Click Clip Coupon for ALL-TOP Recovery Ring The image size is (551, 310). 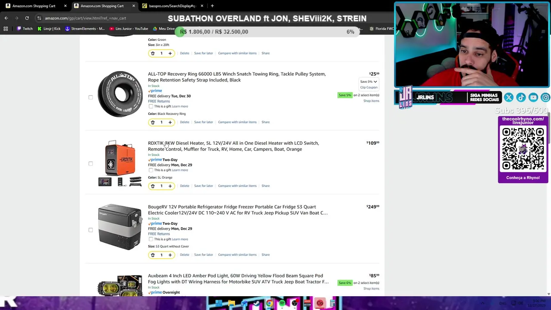pos(368,87)
